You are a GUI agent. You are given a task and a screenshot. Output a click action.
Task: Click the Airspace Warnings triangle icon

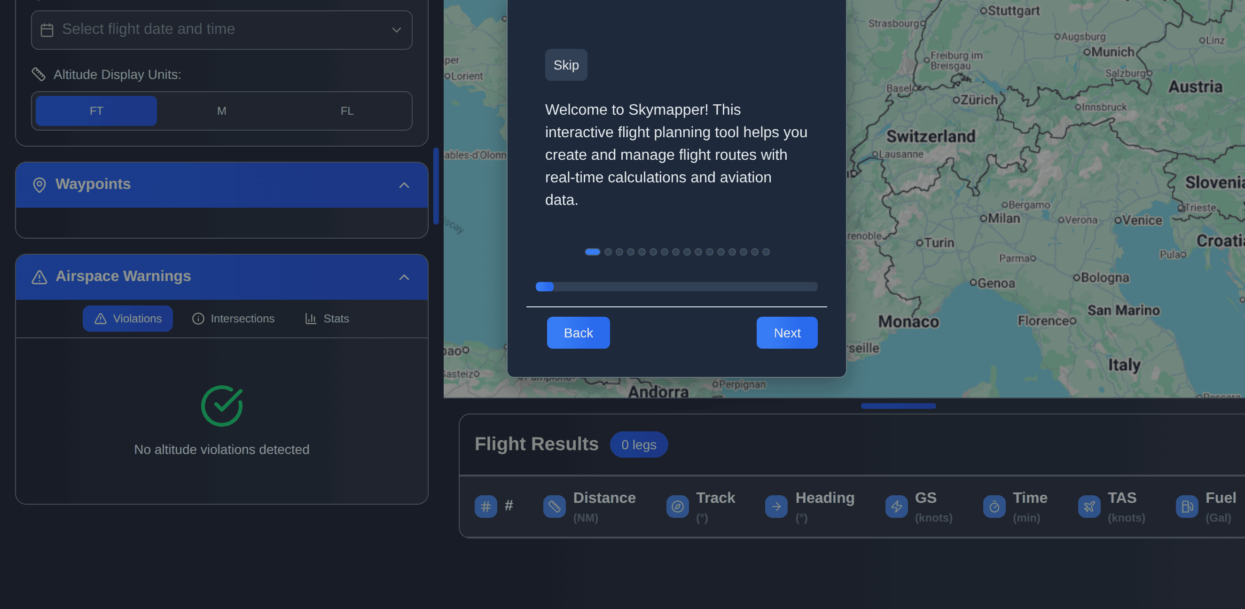click(39, 277)
